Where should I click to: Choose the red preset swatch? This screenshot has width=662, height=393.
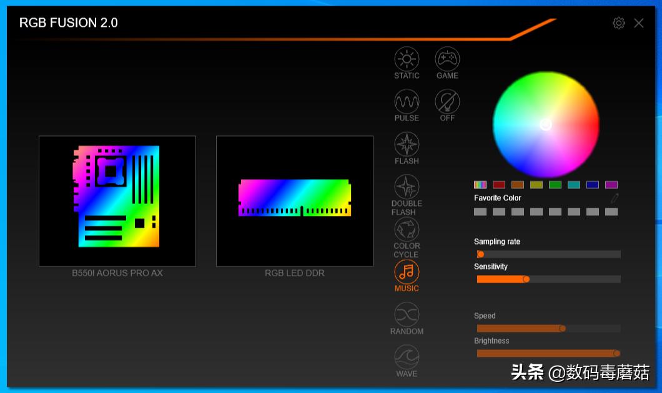(499, 185)
